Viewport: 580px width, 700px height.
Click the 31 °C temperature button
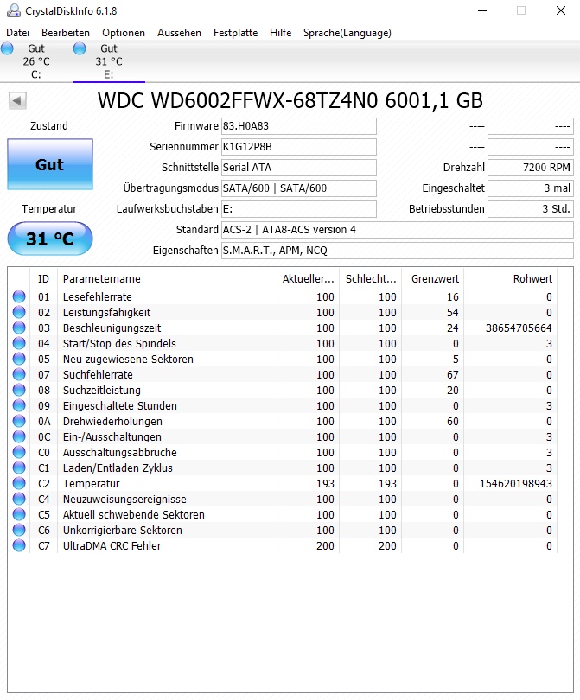[x=49, y=239]
